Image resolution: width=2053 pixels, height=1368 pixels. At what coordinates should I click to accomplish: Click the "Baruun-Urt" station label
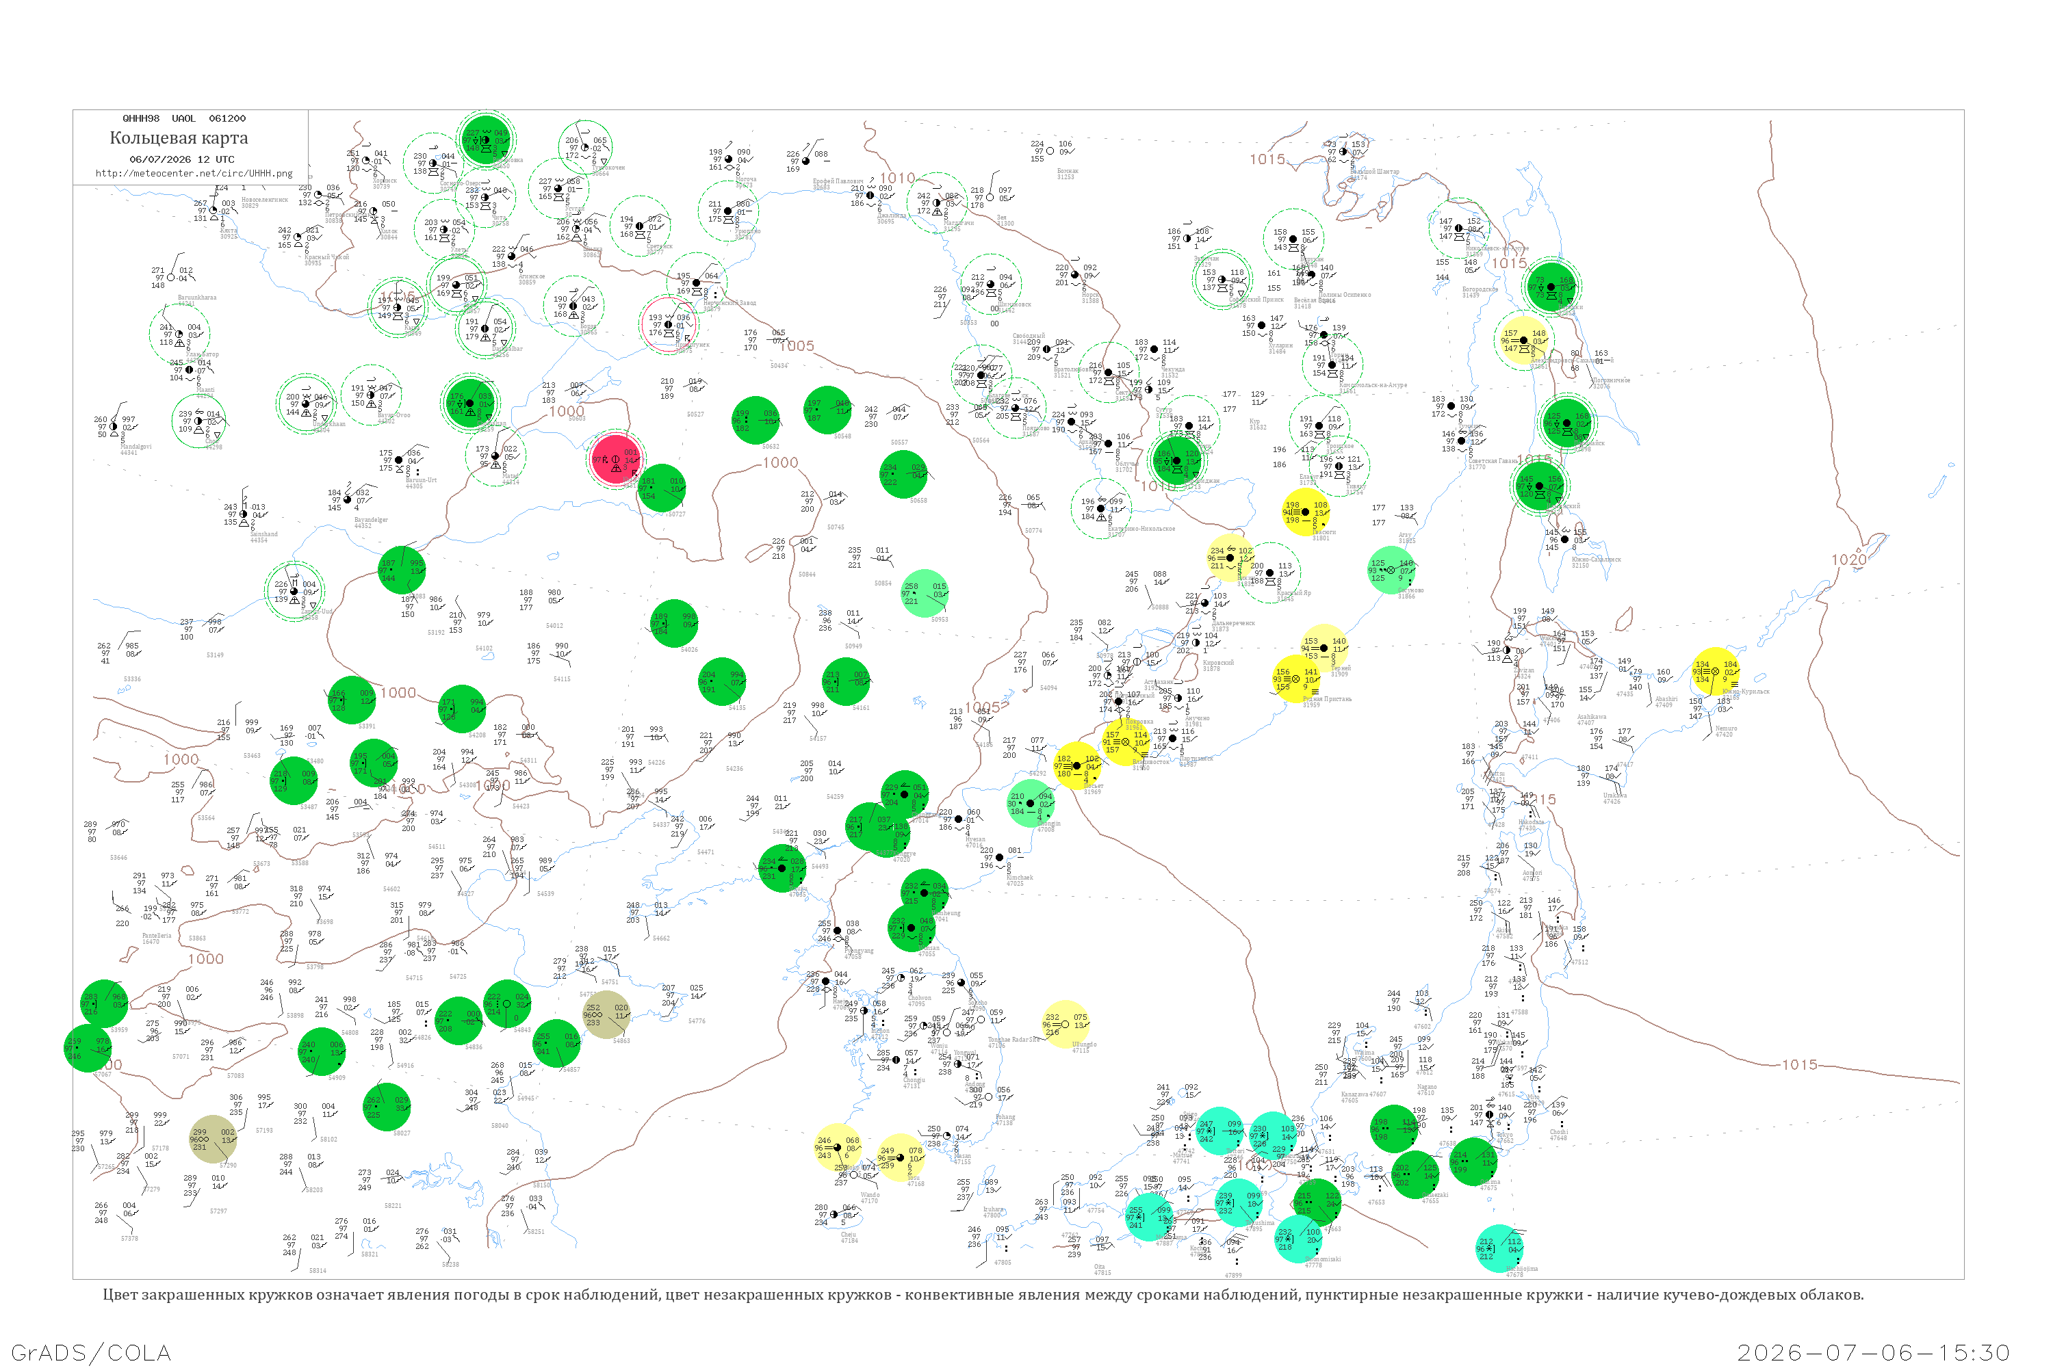pos(421,480)
